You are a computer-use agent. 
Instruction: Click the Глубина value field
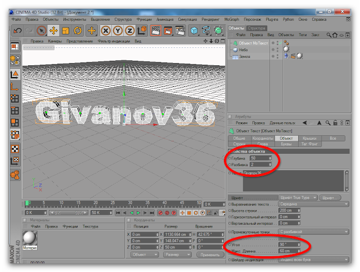(x=260, y=158)
